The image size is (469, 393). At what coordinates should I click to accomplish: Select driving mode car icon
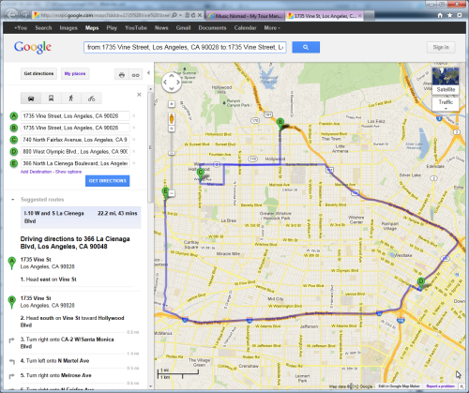pyautogui.click(x=31, y=98)
